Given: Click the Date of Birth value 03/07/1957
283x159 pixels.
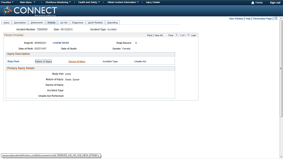Looking at the screenshot, I should point(40,49).
